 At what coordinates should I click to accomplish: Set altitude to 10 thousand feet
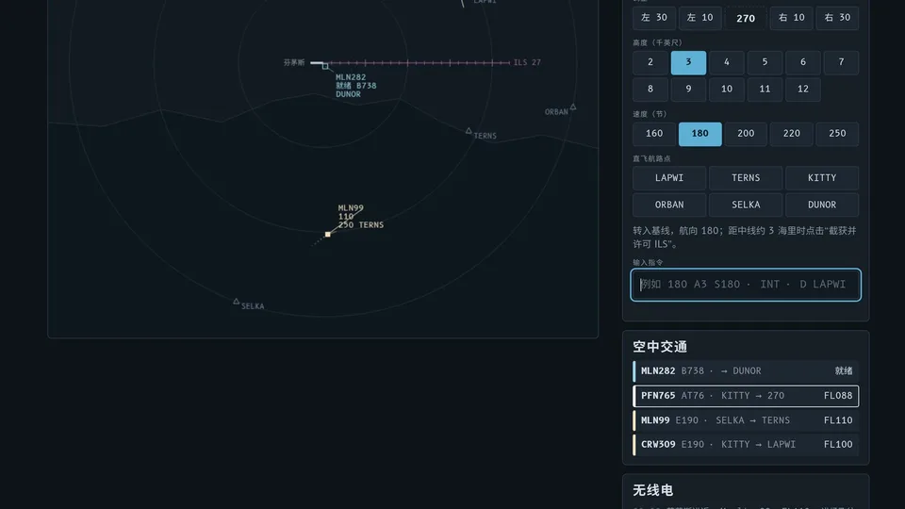[726, 89]
